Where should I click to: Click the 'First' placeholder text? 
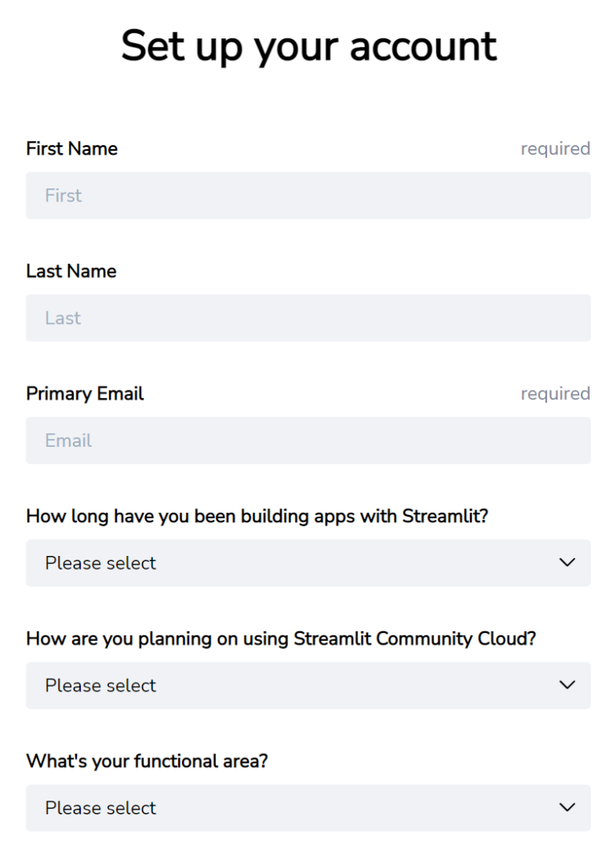(x=61, y=195)
